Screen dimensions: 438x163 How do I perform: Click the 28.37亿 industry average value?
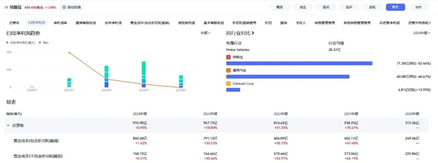point(335,50)
